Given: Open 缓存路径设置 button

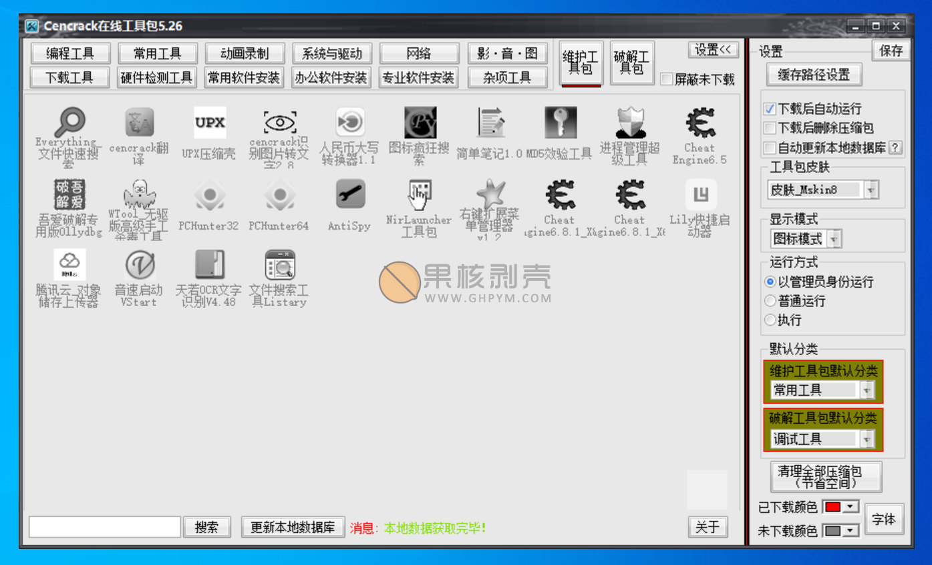Looking at the screenshot, I should point(814,75).
